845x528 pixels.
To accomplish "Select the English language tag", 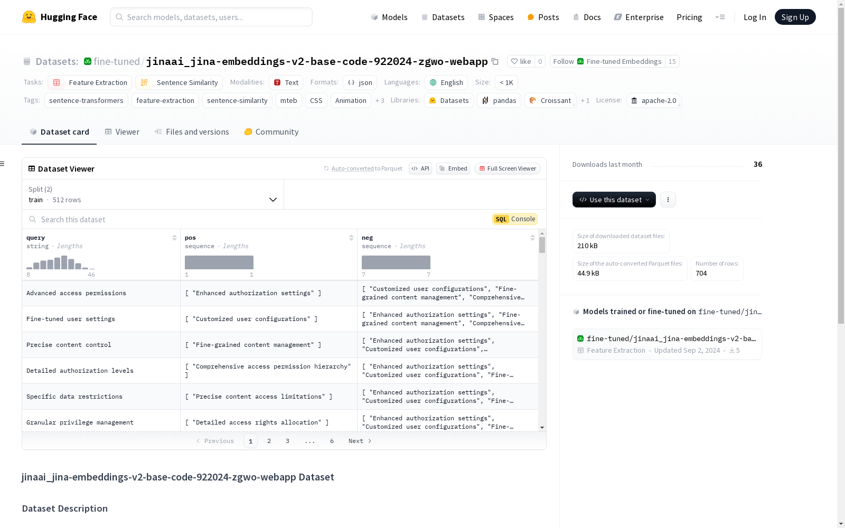I will pos(446,82).
